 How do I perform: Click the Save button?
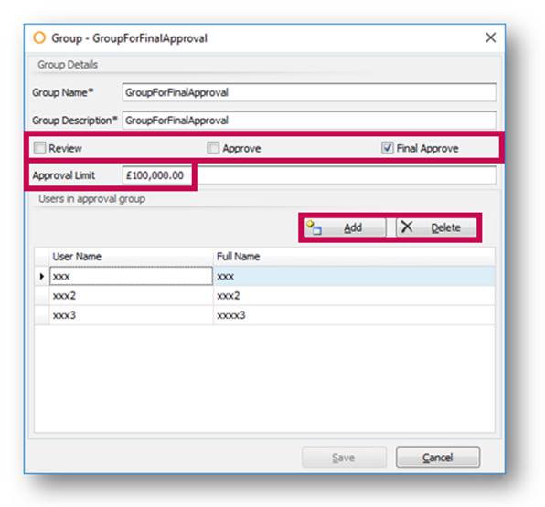[344, 458]
